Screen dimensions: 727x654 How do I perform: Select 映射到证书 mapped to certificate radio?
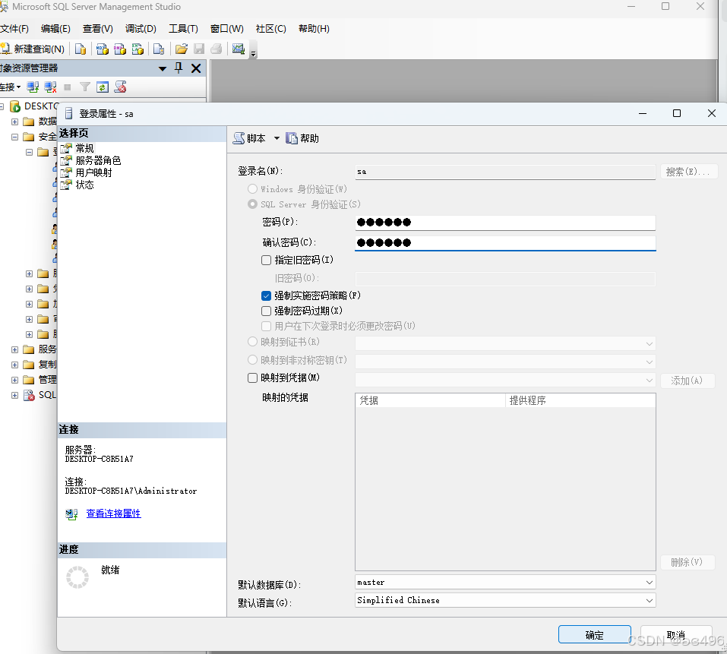click(x=252, y=342)
